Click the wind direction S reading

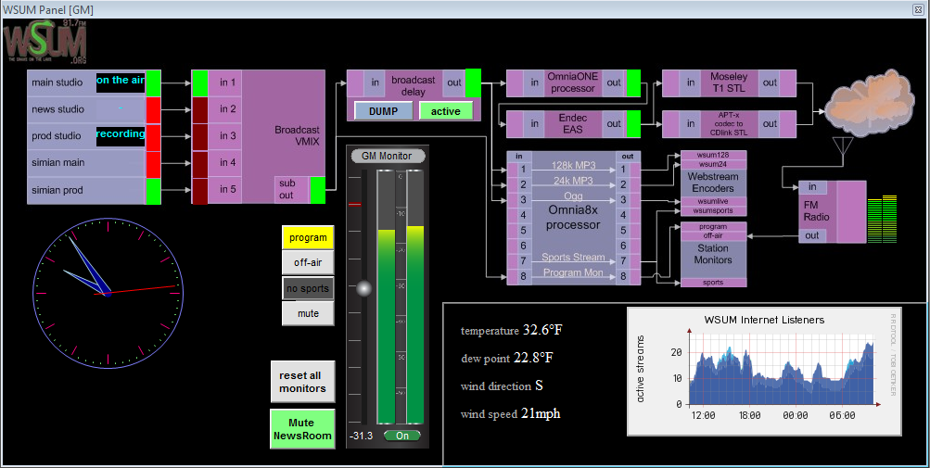502,386
